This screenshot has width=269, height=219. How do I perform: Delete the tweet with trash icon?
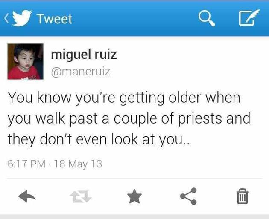coord(241,196)
